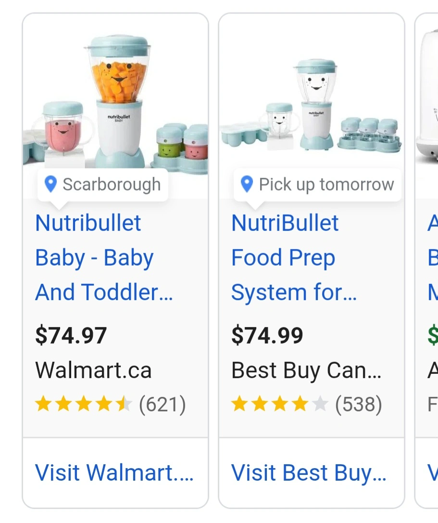
Task: Click the (538) review count
Action: click(x=358, y=405)
